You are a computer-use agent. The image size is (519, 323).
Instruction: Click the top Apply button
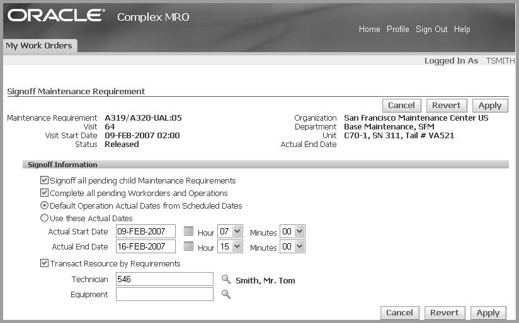pyautogui.click(x=490, y=106)
